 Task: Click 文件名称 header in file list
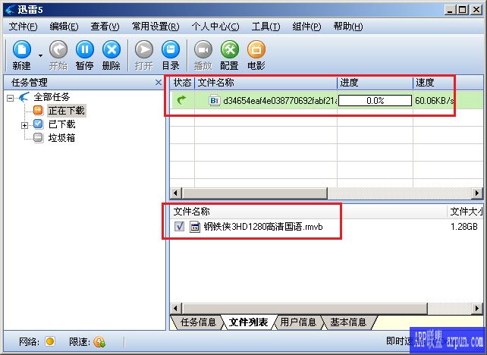pos(191,212)
